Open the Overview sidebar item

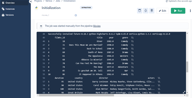pyautogui.click(x=15, y=3)
